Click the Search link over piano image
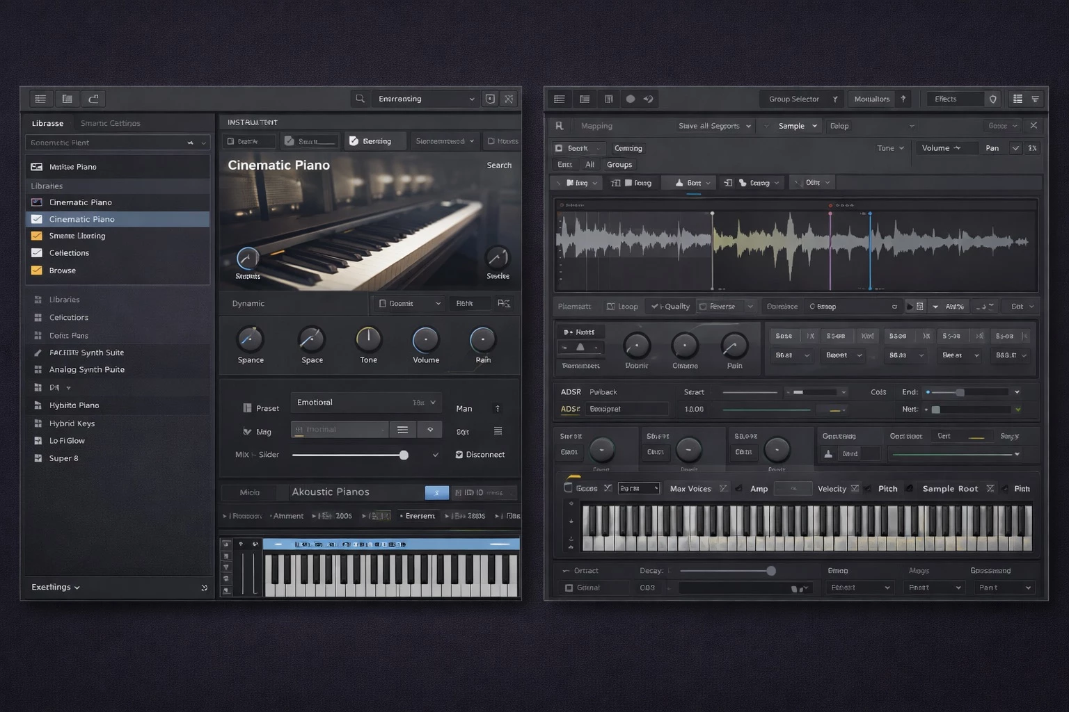 499,165
